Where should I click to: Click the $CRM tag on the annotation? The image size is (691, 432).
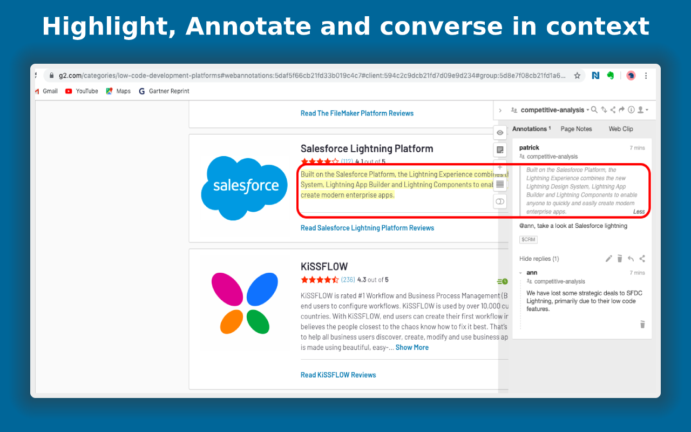click(x=528, y=239)
